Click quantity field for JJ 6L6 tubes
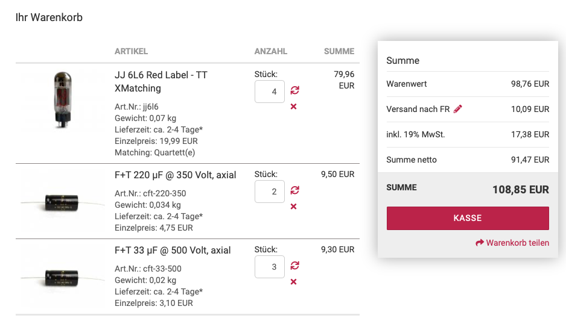566x321 pixels. (x=270, y=92)
